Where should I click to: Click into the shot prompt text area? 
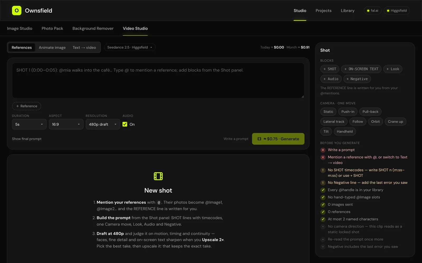pos(158,80)
